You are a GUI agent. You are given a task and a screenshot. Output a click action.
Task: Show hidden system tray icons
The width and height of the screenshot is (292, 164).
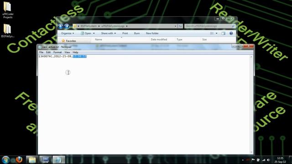(x=243, y=160)
